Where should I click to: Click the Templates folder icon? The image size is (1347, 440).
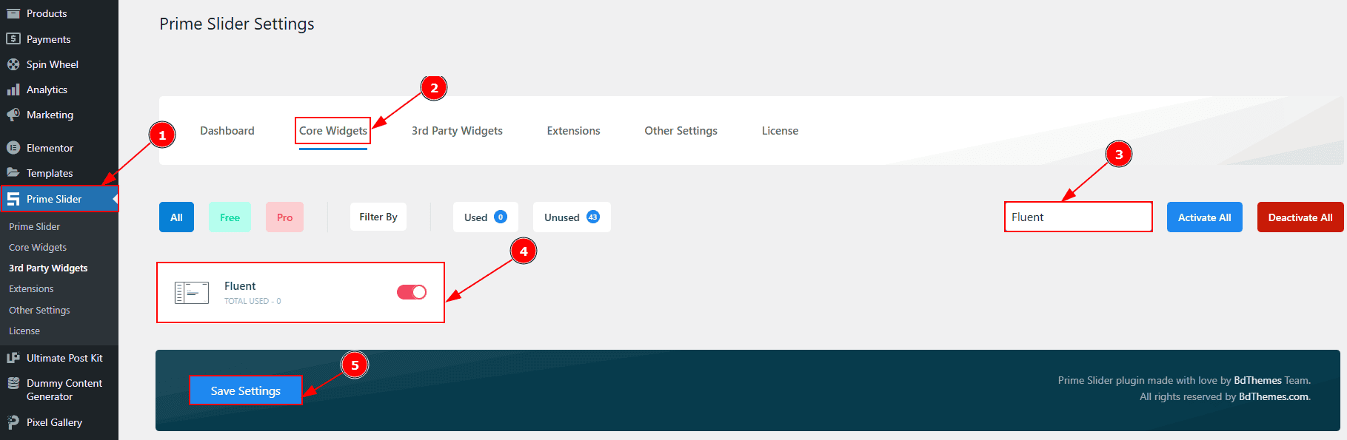tap(13, 172)
